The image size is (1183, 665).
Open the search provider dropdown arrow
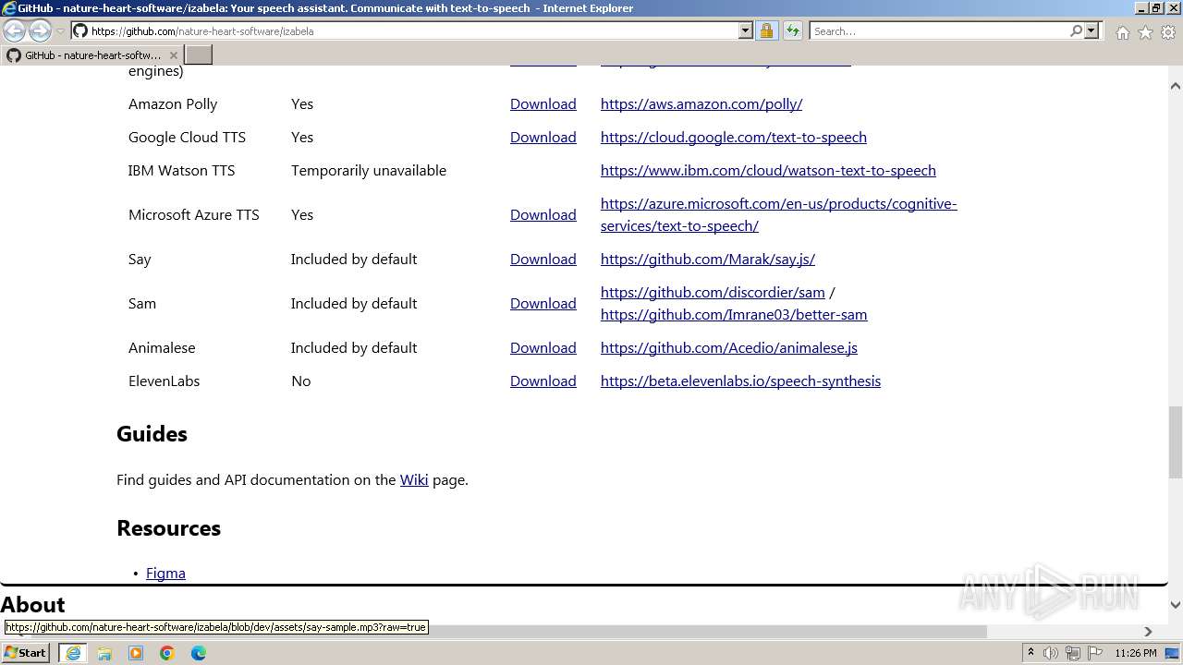coord(1092,30)
